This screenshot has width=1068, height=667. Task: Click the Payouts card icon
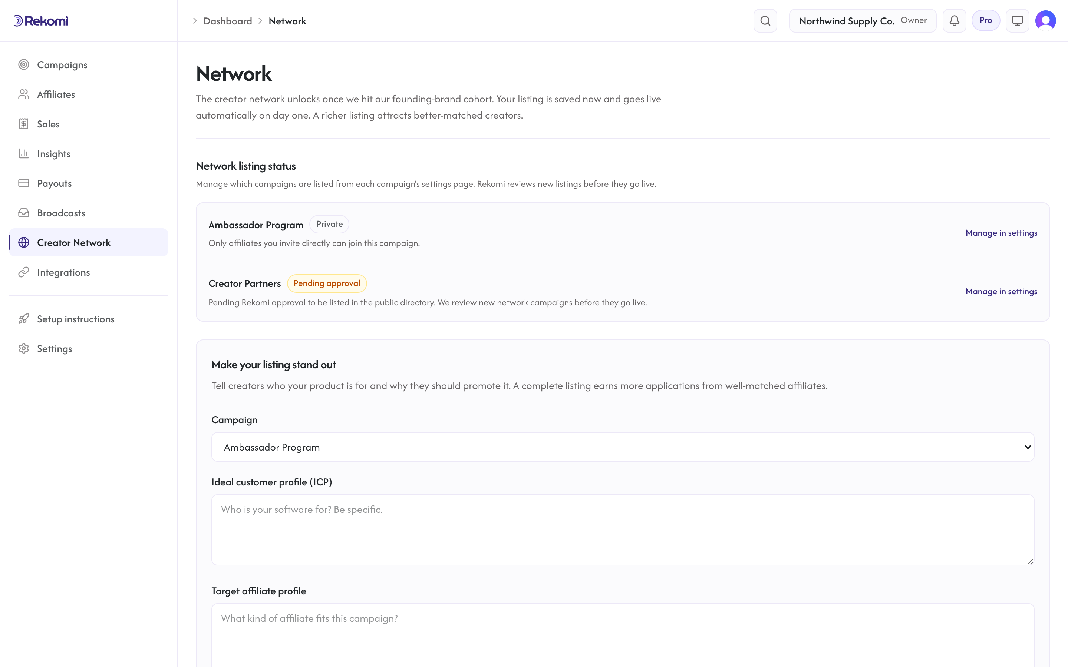[x=24, y=183]
